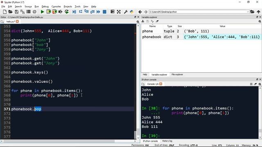The image size is (262, 147).
Task: Open console search options icon
Action: tap(260, 84)
